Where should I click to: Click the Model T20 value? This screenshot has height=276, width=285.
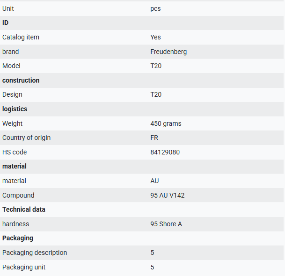(x=156, y=66)
